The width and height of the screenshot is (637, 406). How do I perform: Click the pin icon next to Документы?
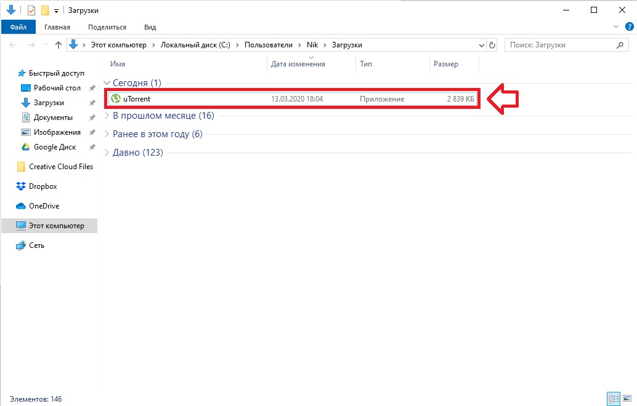tap(92, 117)
